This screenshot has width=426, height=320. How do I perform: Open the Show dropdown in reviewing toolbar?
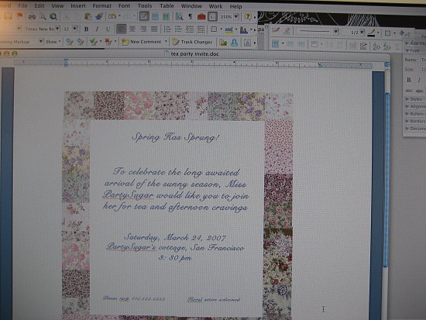53,42
